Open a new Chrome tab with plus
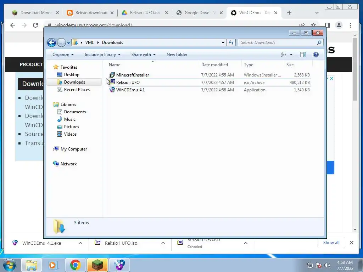The image size is (363, 272). pyautogui.click(x=289, y=13)
